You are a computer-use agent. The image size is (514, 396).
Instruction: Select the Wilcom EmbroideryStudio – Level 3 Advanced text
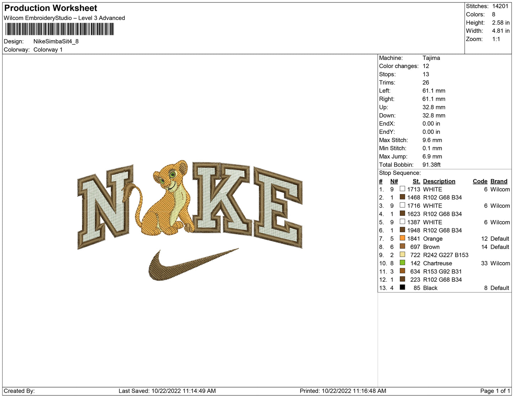pos(64,18)
